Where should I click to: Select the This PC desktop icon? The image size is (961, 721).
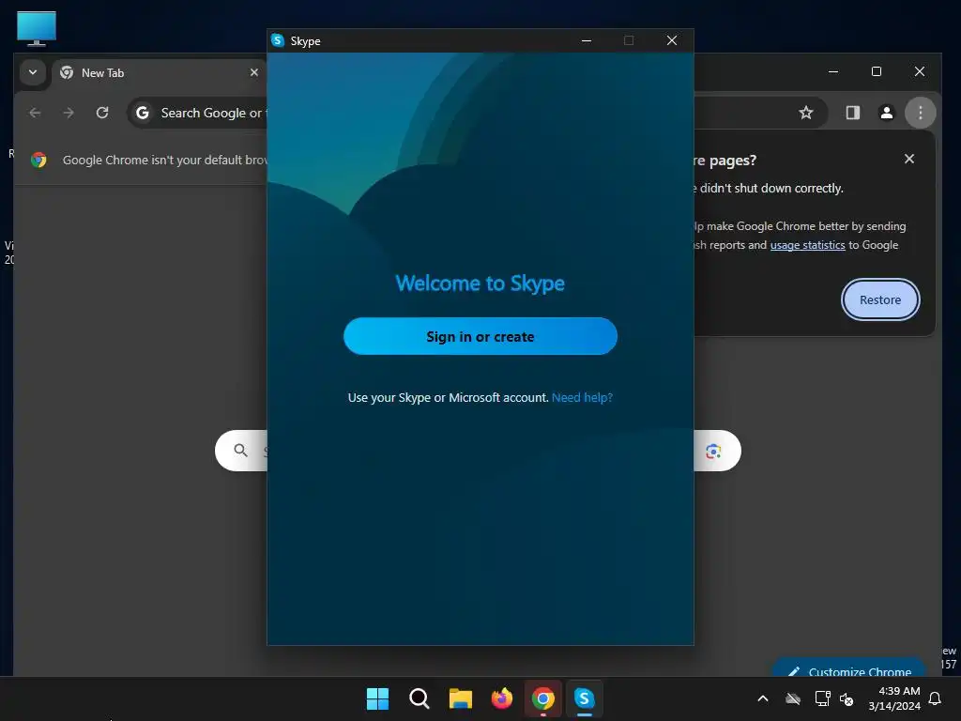(x=37, y=28)
